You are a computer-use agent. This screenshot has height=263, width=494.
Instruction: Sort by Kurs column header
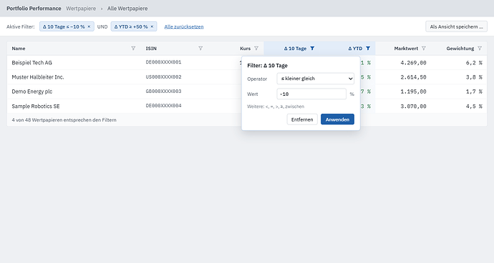click(245, 49)
